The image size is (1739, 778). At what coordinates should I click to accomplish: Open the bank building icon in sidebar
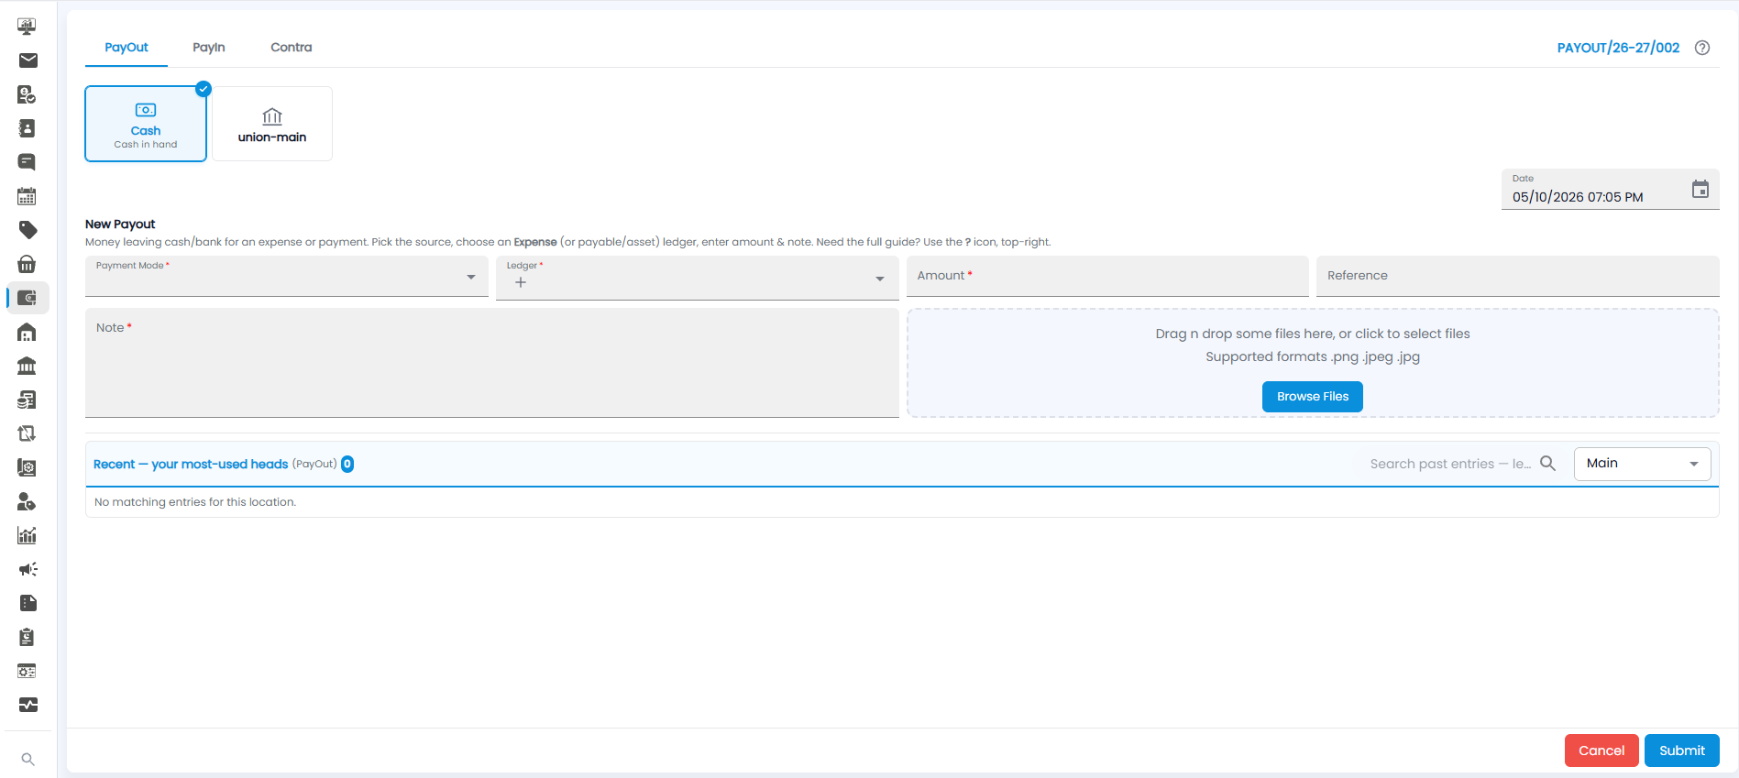pyautogui.click(x=28, y=366)
